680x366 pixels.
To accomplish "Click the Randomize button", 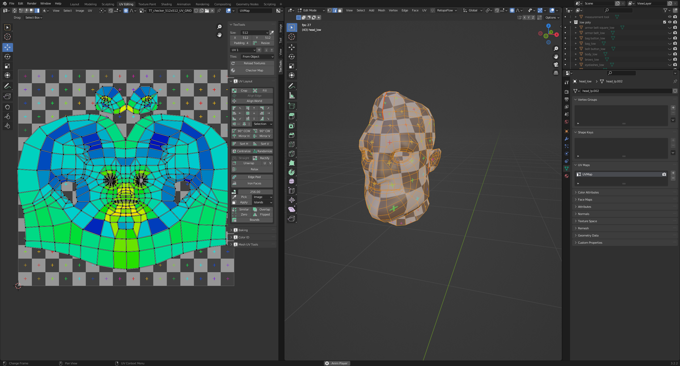I will (x=262, y=151).
